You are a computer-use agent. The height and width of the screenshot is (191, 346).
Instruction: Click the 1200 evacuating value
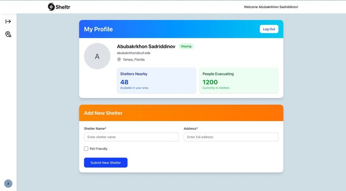point(210,82)
